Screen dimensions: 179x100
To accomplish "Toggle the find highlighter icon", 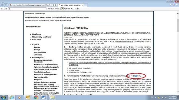I will point(62,9).
